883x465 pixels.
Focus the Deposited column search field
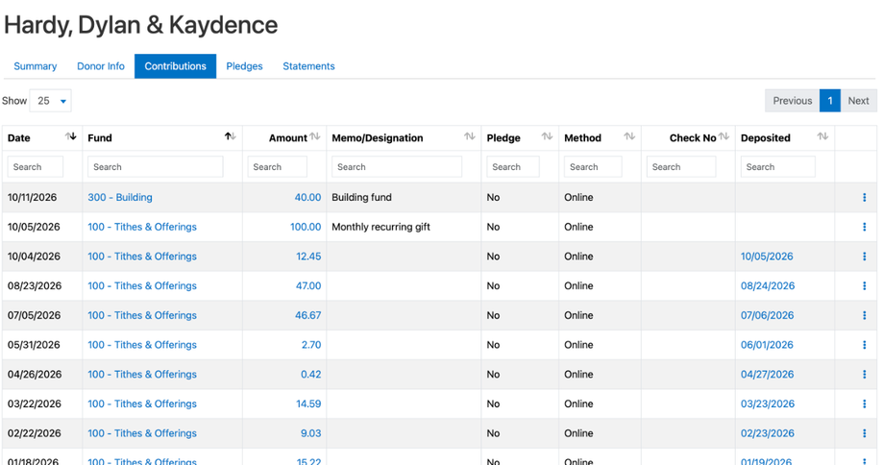[x=777, y=167]
